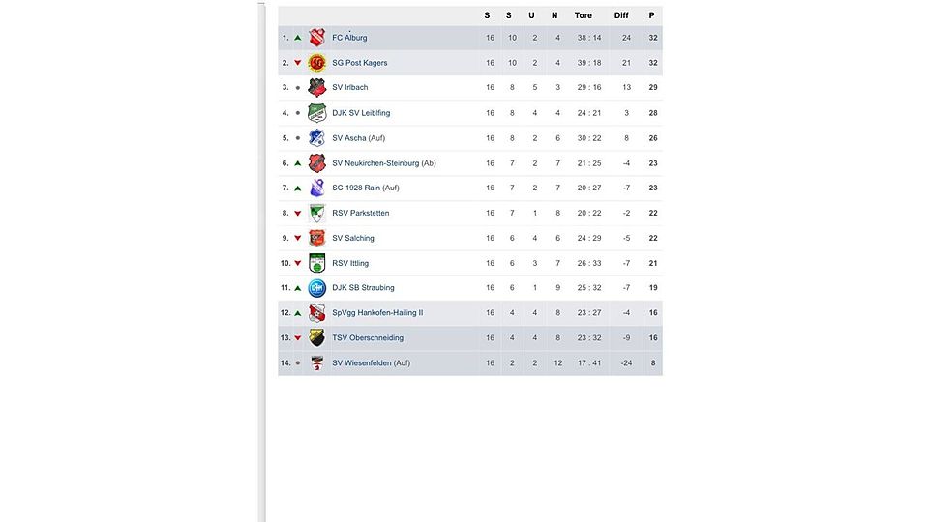Screen dimensions: 929x522
Task: Click the vertical scrollbar left of the table
Action: point(261,261)
